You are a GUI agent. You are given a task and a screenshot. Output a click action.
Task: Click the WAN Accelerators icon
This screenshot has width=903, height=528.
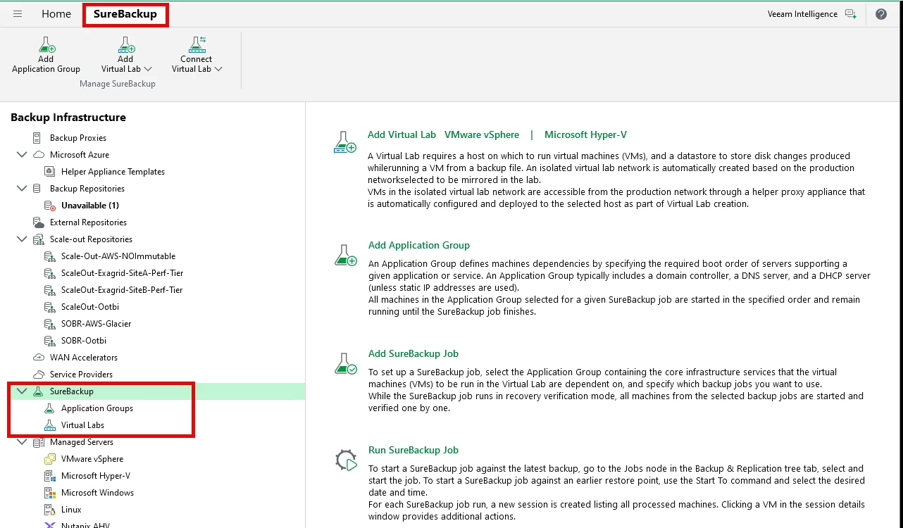[x=39, y=358]
